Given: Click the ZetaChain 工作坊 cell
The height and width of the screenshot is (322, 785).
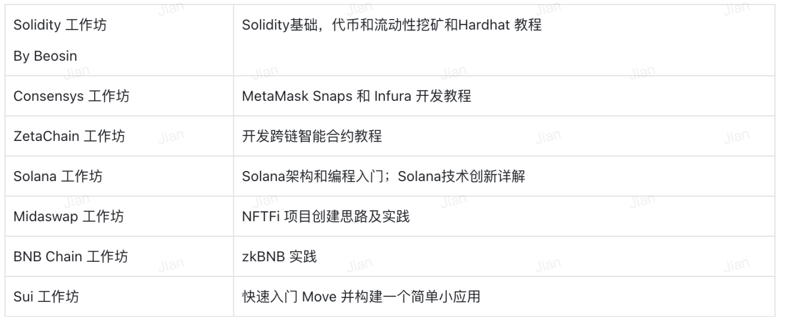Looking at the screenshot, I should coord(119,136).
